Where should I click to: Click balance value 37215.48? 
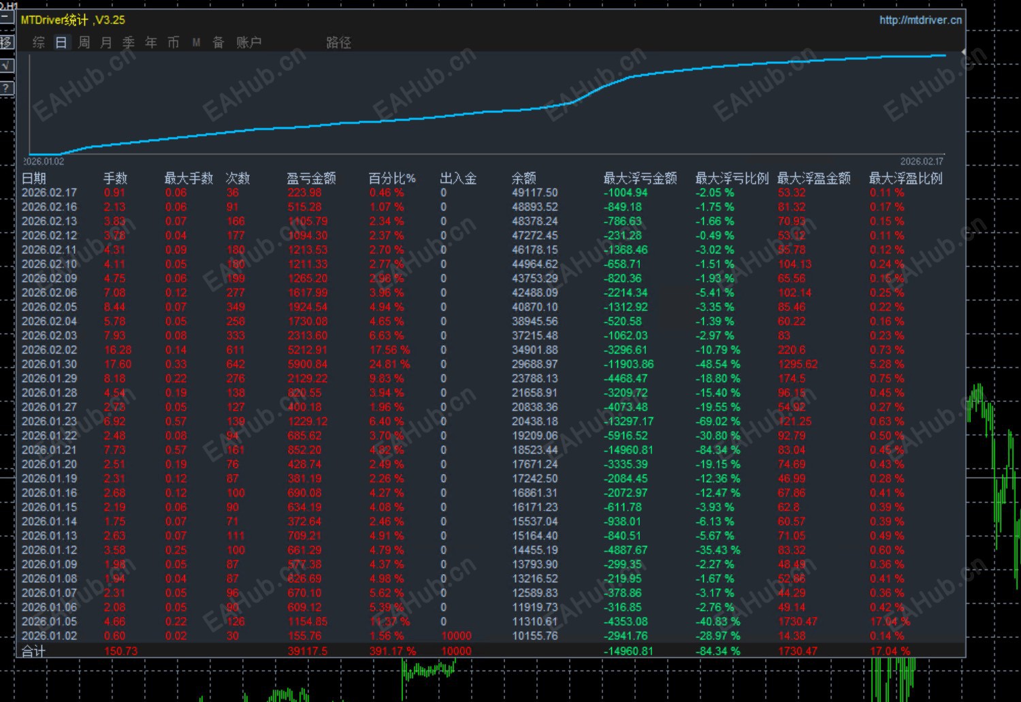point(534,336)
